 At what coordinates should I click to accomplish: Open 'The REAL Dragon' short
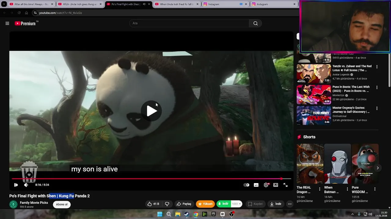(x=310, y=164)
